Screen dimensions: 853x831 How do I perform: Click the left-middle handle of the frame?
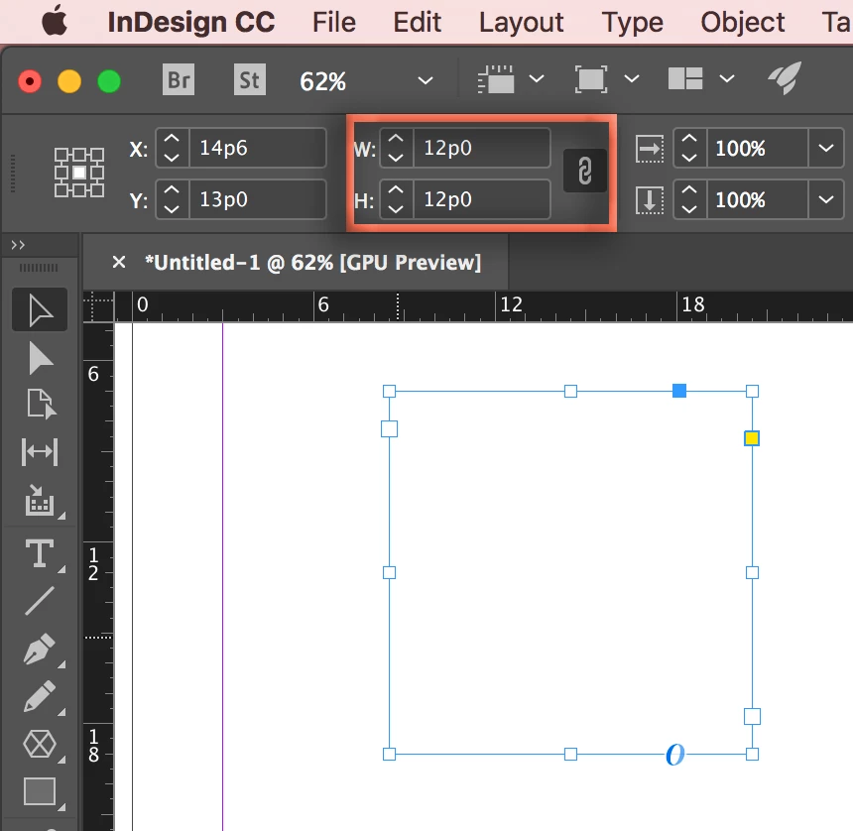(389, 572)
